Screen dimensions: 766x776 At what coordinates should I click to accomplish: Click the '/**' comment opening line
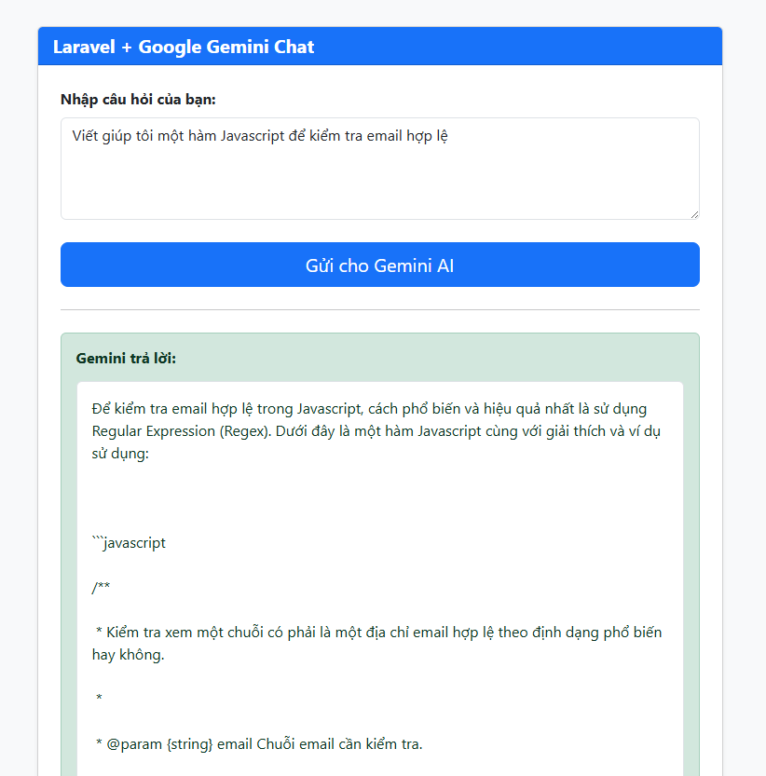pyautogui.click(x=101, y=587)
